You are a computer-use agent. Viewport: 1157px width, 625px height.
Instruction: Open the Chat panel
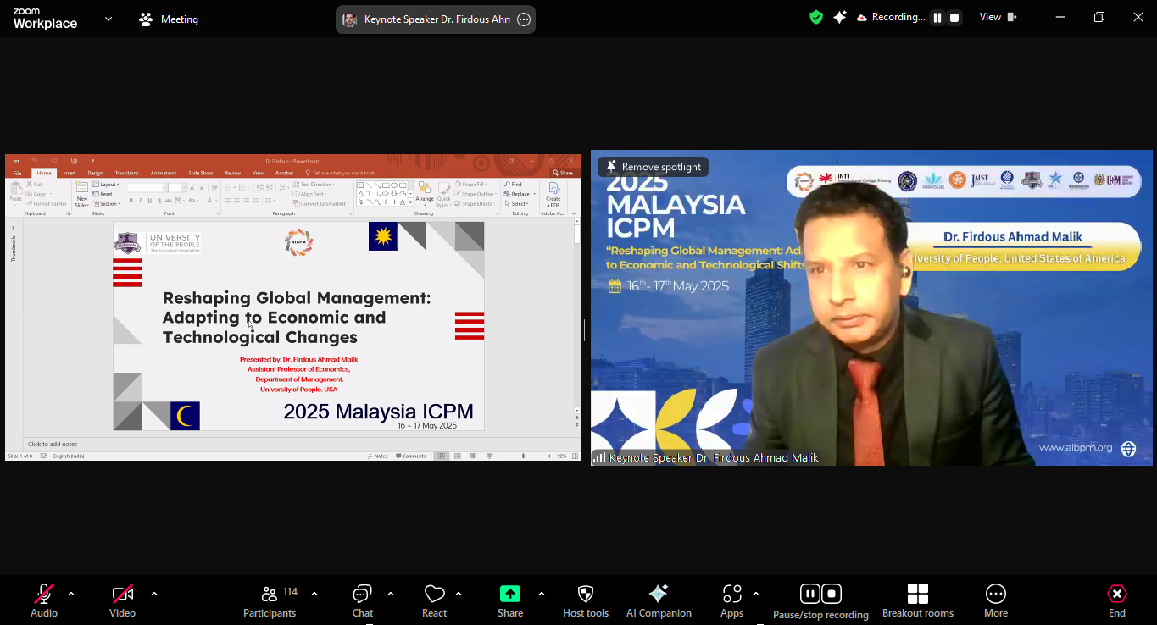pyautogui.click(x=363, y=600)
